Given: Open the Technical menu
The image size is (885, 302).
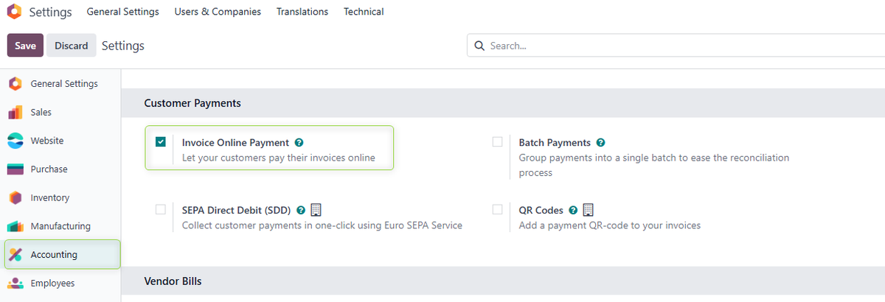Looking at the screenshot, I should point(364,12).
